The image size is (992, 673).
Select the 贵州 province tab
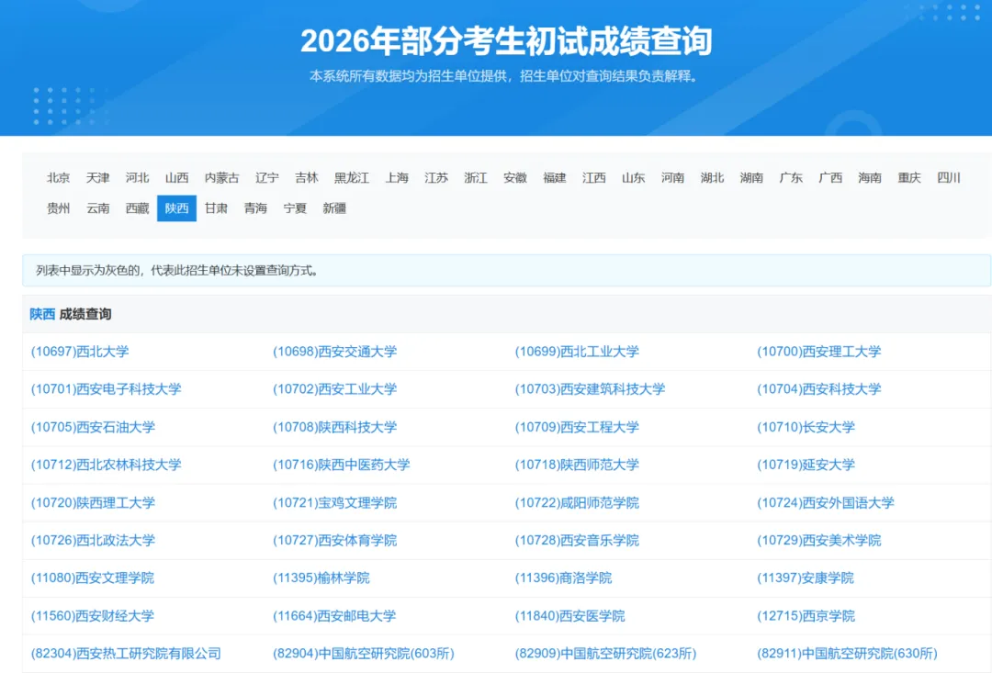click(x=58, y=208)
